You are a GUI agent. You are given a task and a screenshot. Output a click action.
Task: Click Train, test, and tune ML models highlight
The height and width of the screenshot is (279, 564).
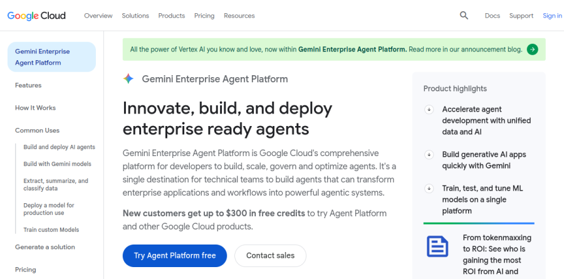pos(483,199)
